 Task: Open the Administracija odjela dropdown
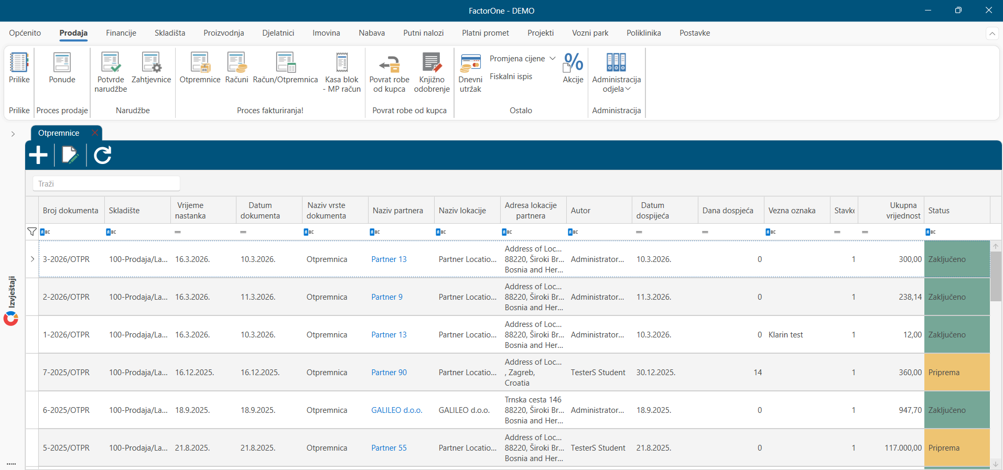617,72
